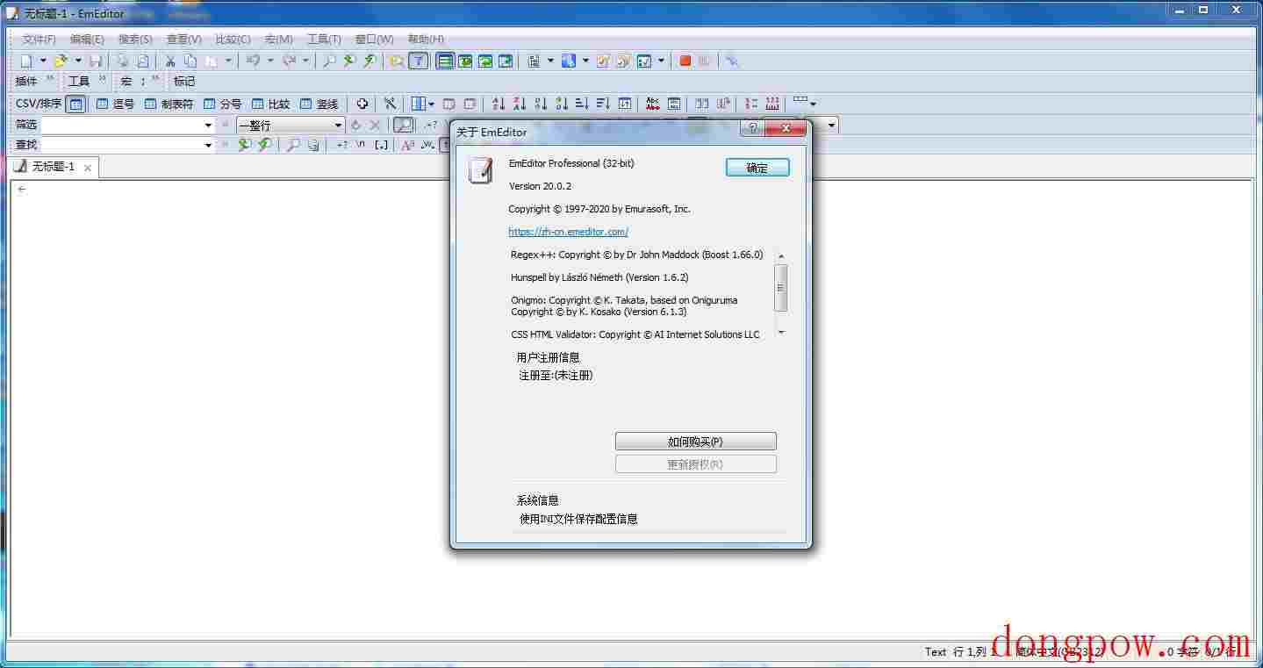
Task: Toggle the Filter (T) toolbar button
Action: coord(419,61)
